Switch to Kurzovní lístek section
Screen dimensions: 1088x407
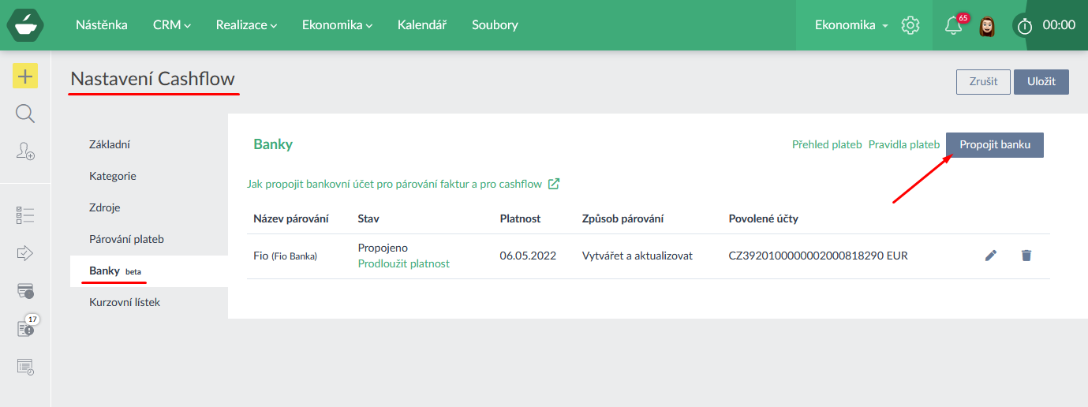125,302
